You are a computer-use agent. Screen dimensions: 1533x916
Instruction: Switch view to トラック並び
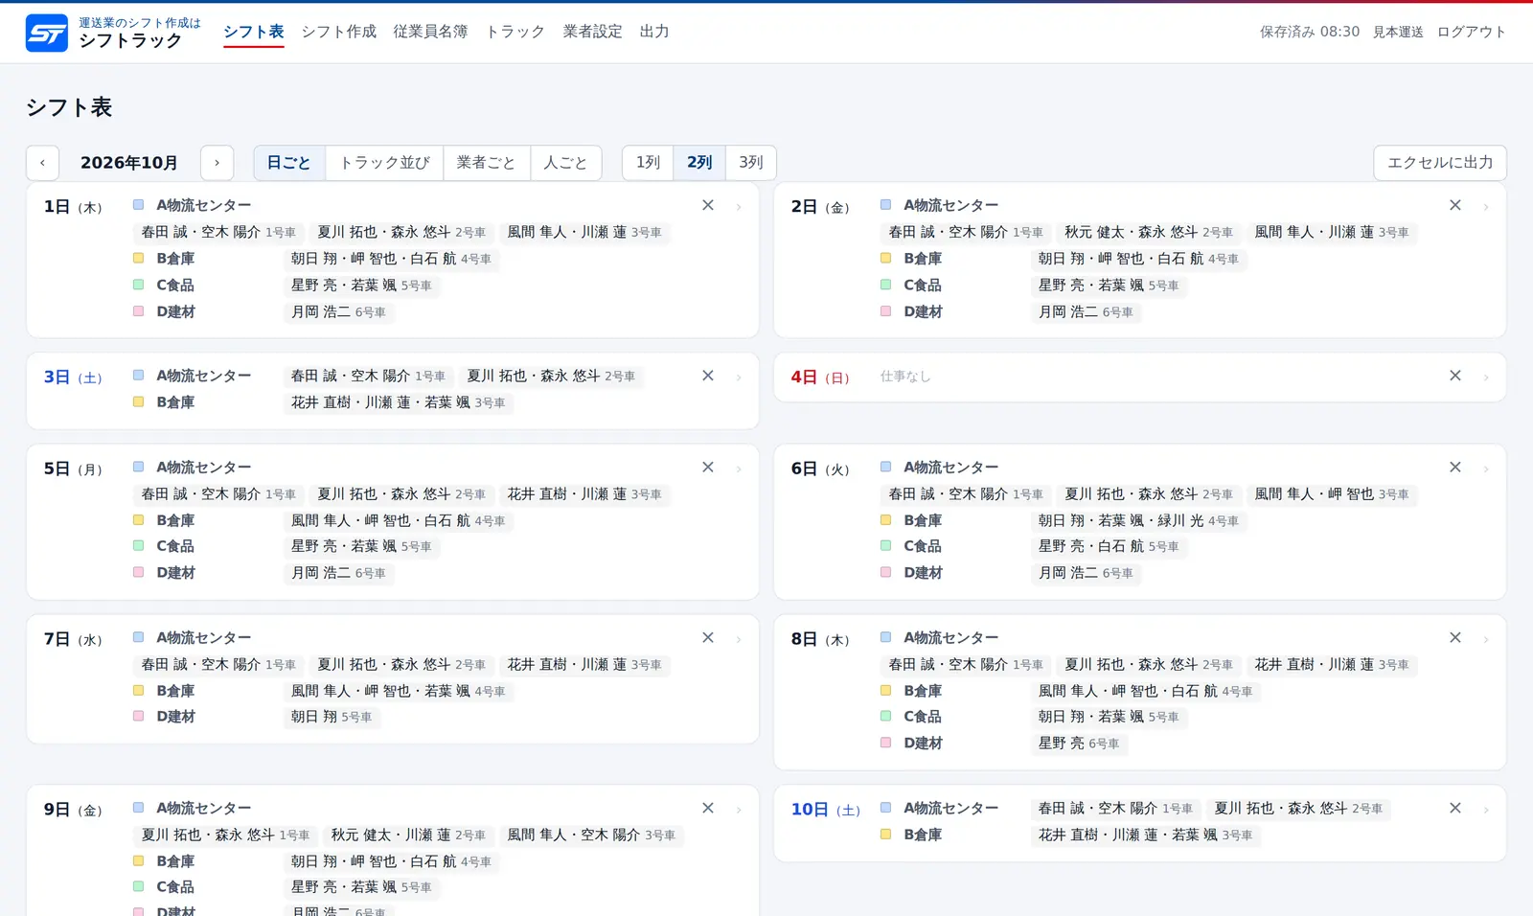(384, 163)
